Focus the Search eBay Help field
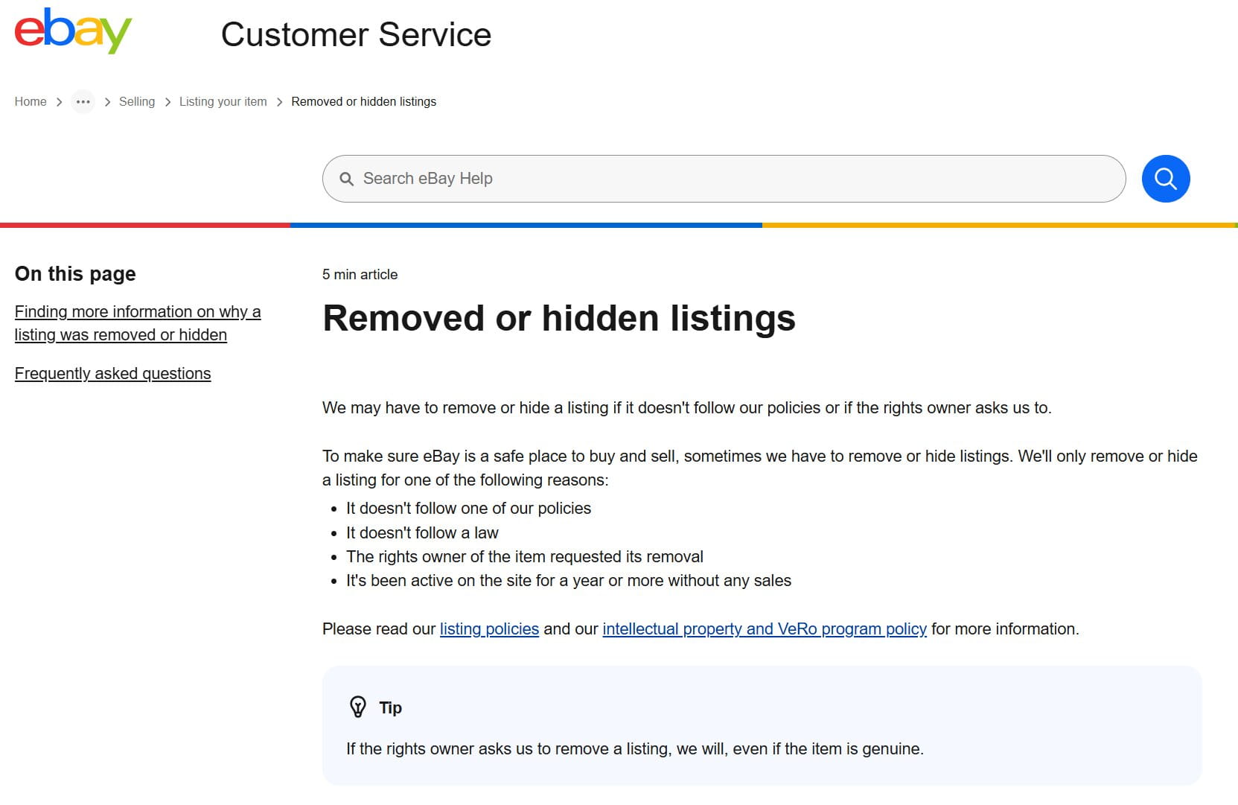1238x805 pixels. click(x=724, y=179)
